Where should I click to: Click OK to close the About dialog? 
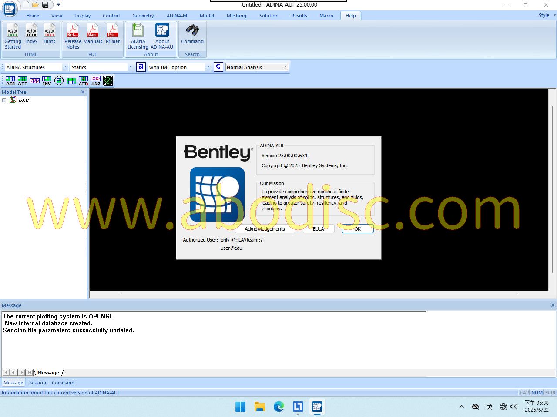click(x=358, y=229)
